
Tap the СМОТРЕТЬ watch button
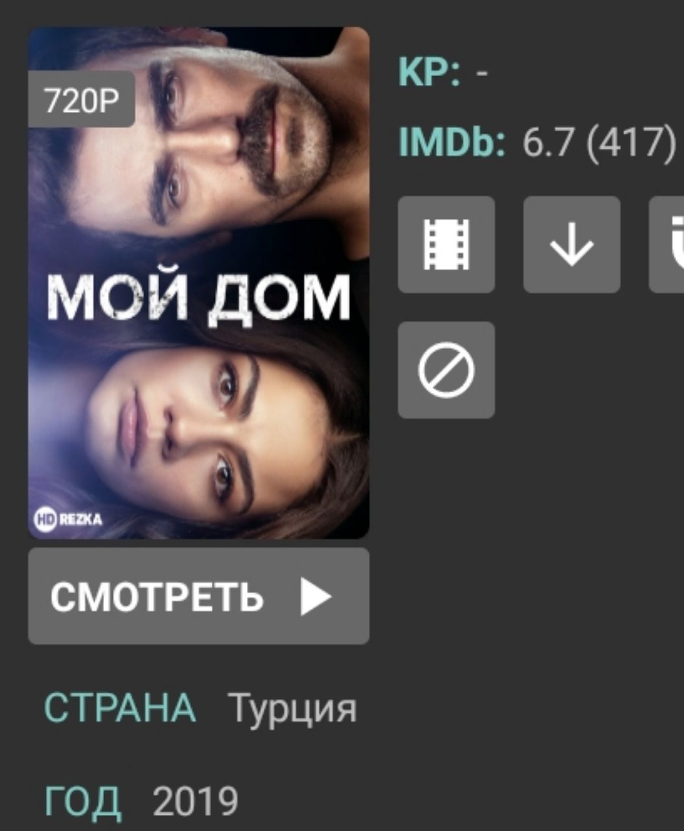tap(199, 596)
